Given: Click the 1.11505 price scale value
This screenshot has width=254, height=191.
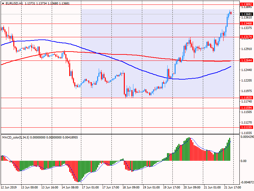Looking at the screenshot, I should pos(247,112).
